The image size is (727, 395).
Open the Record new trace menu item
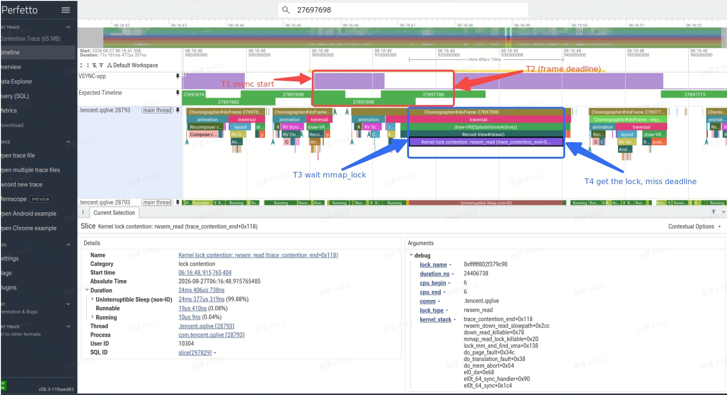click(x=22, y=185)
